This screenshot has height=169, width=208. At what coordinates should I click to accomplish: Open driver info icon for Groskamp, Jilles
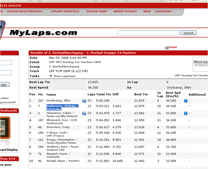(84, 101)
